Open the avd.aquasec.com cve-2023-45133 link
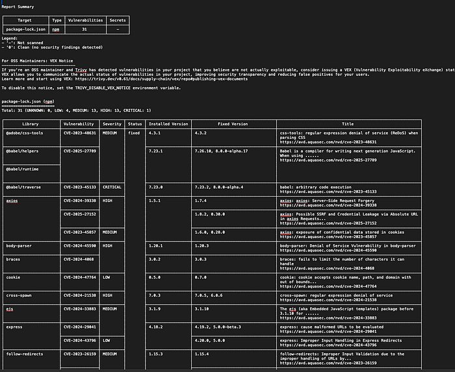 328,192
